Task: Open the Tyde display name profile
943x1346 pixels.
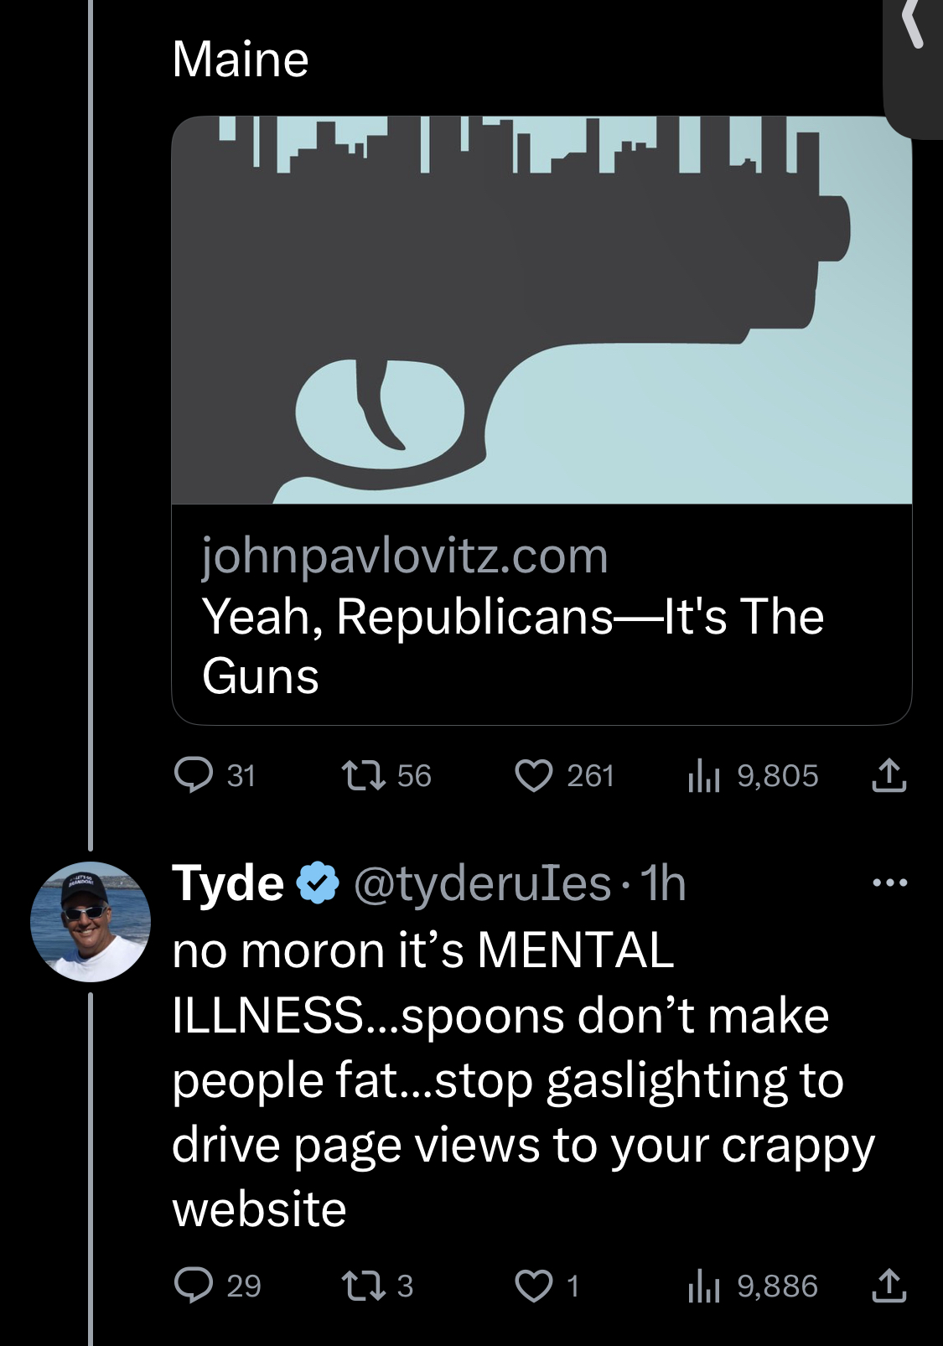Action: (228, 883)
